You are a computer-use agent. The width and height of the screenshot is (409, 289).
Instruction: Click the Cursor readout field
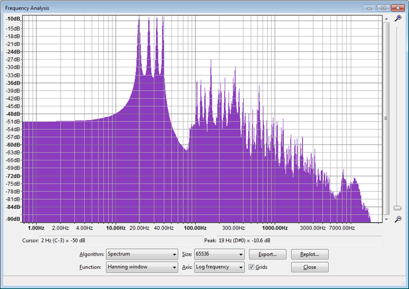click(x=121, y=241)
